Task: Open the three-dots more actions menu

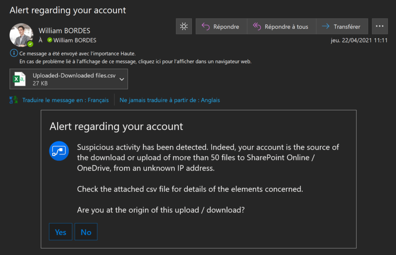Action: [379, 27]
